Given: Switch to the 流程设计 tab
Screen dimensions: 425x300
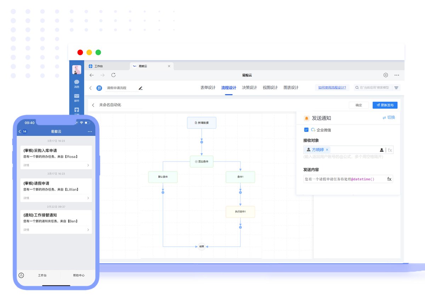Looking at the screenshot, I should (229, 88).
